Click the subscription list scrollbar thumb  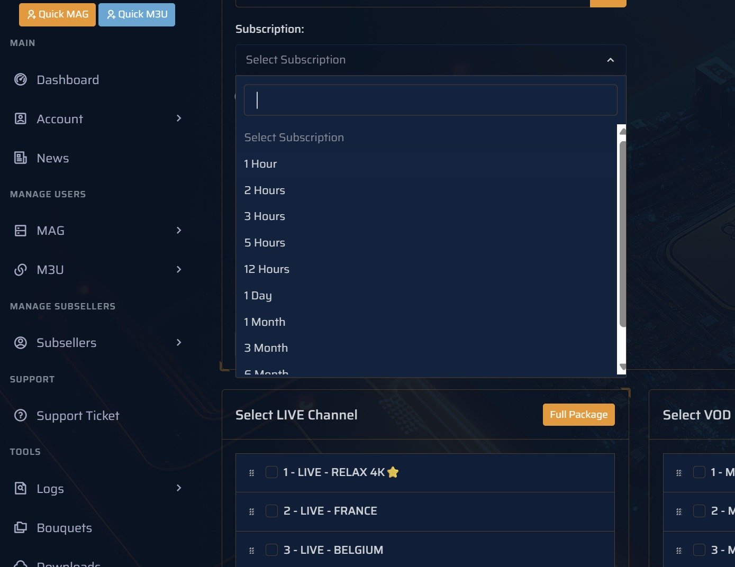622,233
